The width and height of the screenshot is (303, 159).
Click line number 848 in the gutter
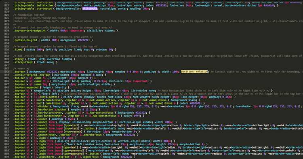pos(6,87)
